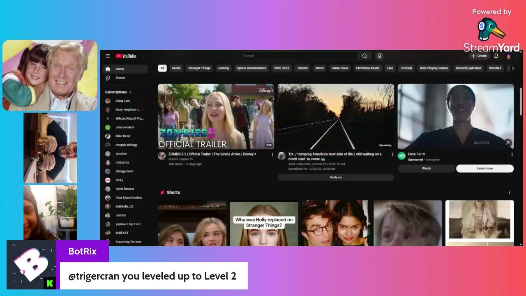Screen dimensions: 526x296
Task: Select the Live chip
Action: pyautogui.click(x=390, y=68)
